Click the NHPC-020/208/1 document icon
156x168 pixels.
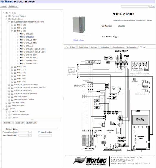(x=18, y=34)
